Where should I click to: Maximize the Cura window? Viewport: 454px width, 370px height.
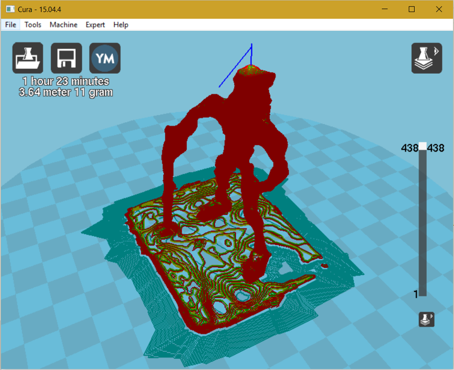[412, 9]
